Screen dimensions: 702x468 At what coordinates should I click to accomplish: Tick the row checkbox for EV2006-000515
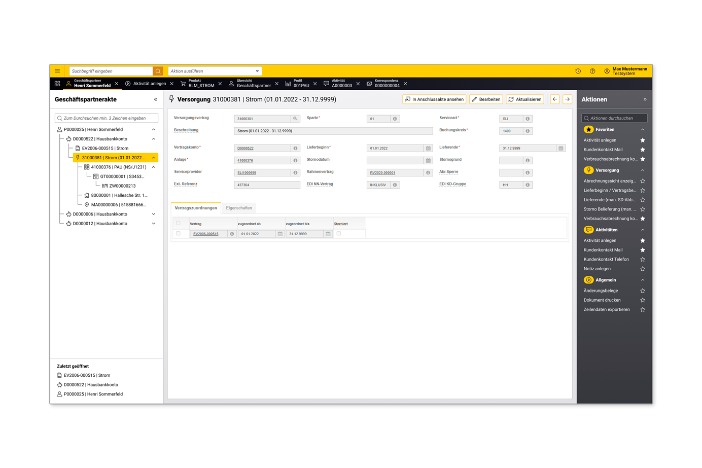click(178, 234)
